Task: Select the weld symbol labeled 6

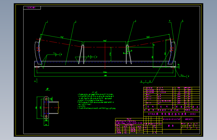Action: (x=92, y=57)
